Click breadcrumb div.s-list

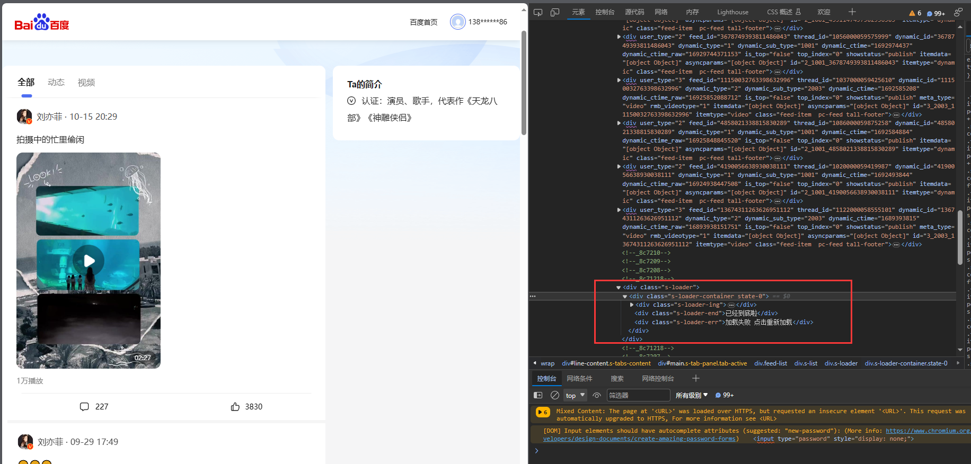point(806,363)
